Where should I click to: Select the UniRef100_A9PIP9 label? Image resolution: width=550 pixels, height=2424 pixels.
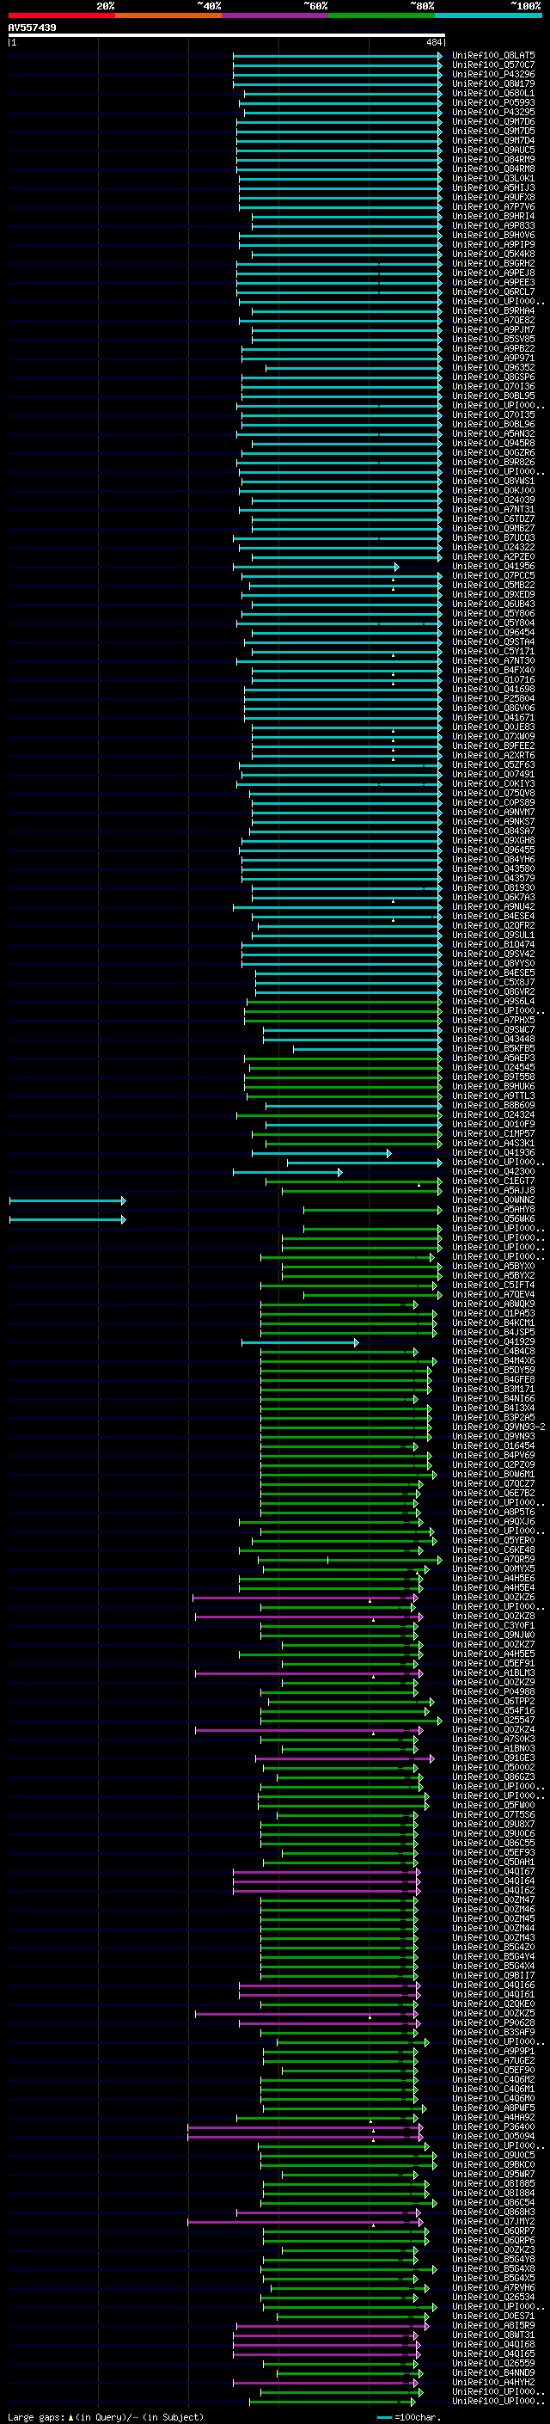click(493, 245)
